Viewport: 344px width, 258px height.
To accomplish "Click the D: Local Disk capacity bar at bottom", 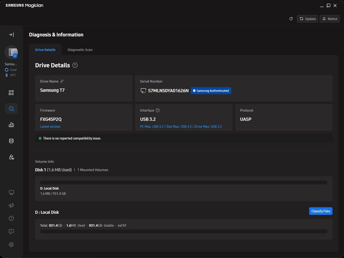I will coord(183,231).
